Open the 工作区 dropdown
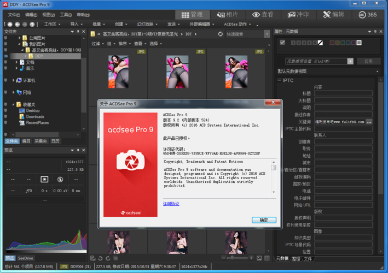The width and height of the screenshot is (388, 273). tap(52, 24)
